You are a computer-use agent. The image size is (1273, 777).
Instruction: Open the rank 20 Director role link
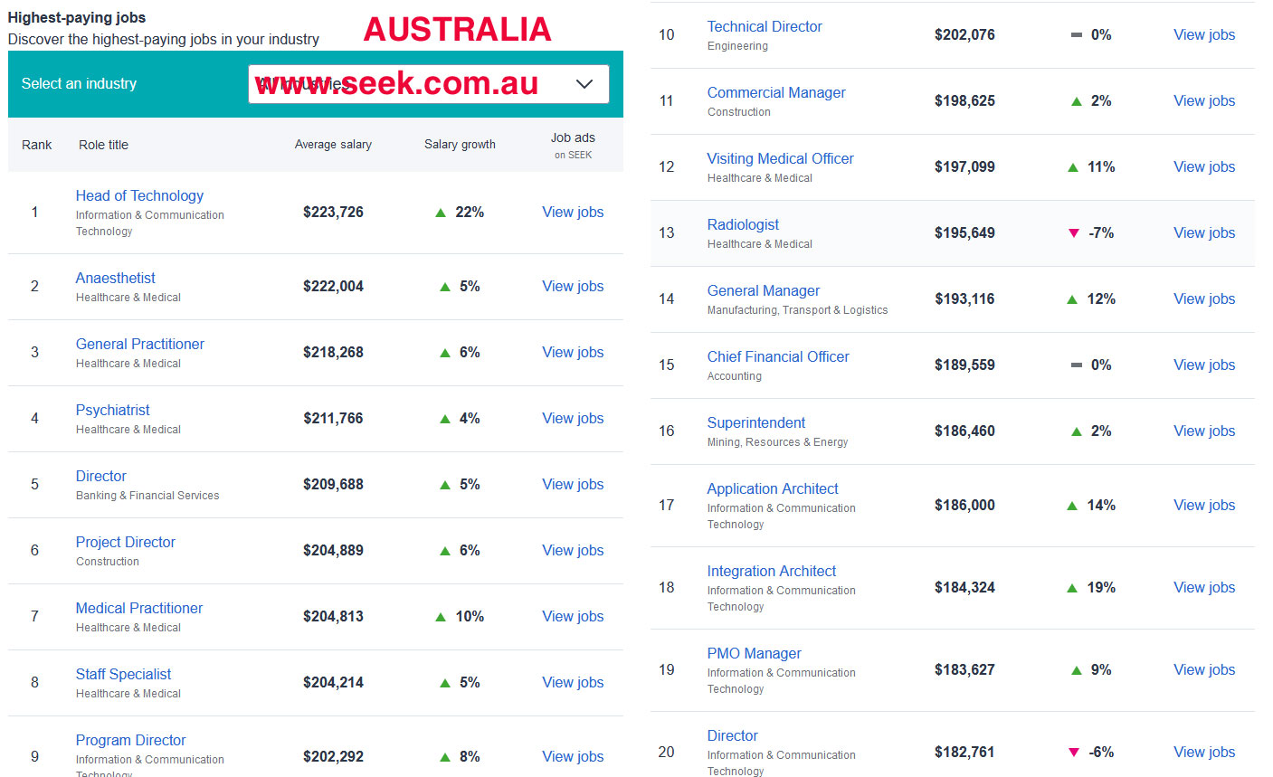(x=732, y=735)
